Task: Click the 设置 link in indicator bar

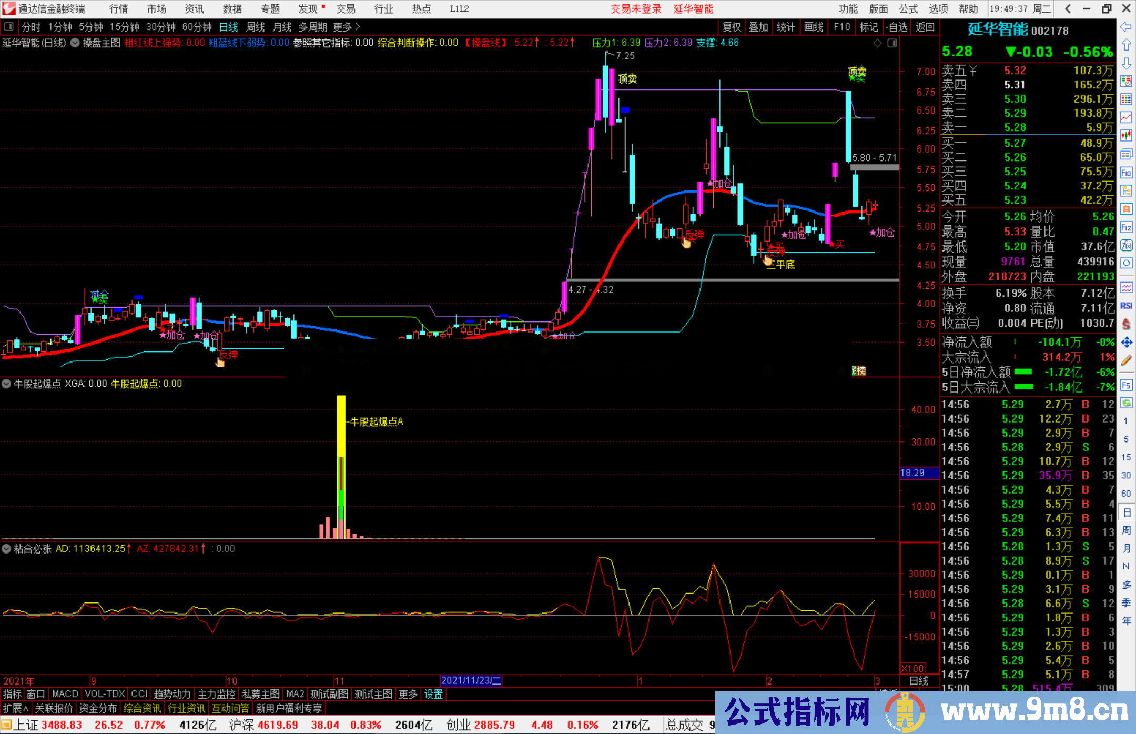Action: tap(433, 694)
